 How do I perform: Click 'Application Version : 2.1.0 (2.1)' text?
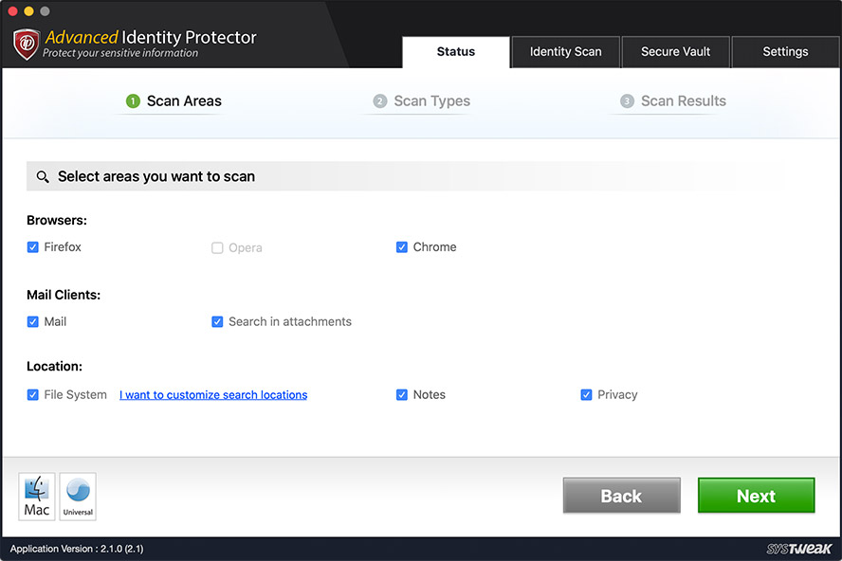click(x=77, y=549)
